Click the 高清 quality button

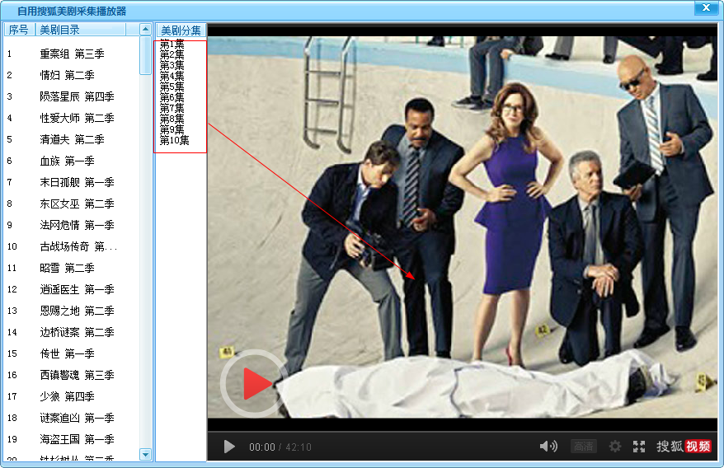point(584,447)
